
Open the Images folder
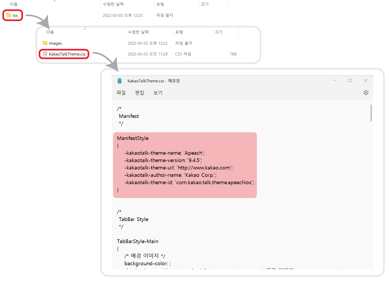[55, 43]
